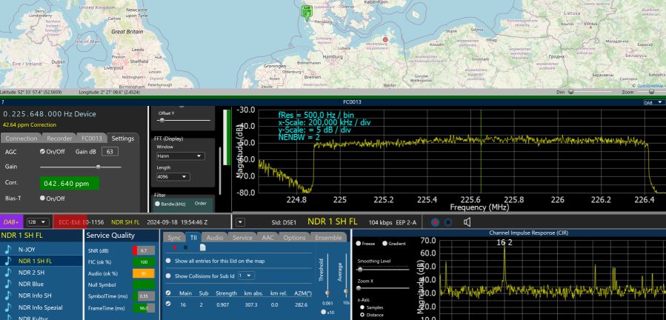Mute audio with the speaker icon

point(467,221)
